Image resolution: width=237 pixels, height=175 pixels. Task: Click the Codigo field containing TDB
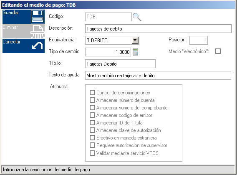[108, 17]
